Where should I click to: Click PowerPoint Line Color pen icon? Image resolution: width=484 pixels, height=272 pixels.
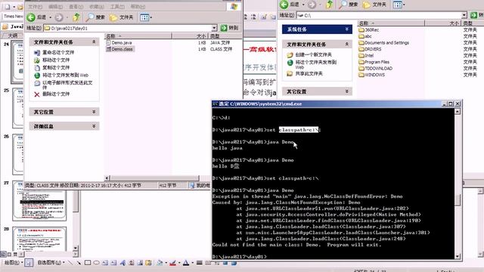point(172,263)
